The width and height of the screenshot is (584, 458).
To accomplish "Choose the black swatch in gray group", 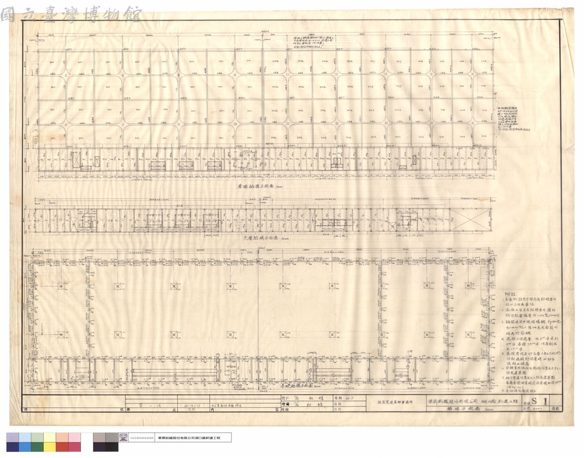I will point(112,447).
